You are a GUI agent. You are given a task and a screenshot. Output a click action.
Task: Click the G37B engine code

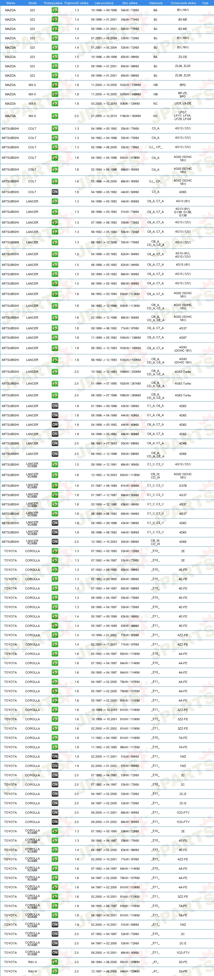click(x=183, y=486)
